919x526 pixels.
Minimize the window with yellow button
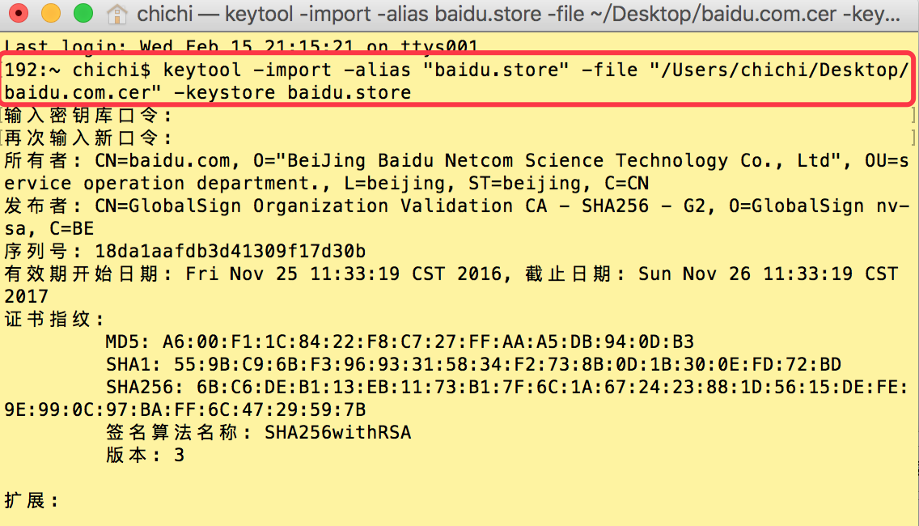51,13
